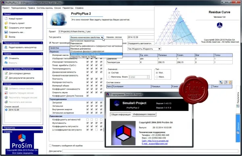Open the Тип расчета dropdown arrow
This screenshot has width=242, height=156.
coord(102,37)
